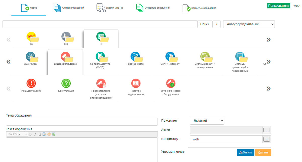302x162 pixels.
Task: Switch to Закрытые обращения tab
Action: pos(199,8)
